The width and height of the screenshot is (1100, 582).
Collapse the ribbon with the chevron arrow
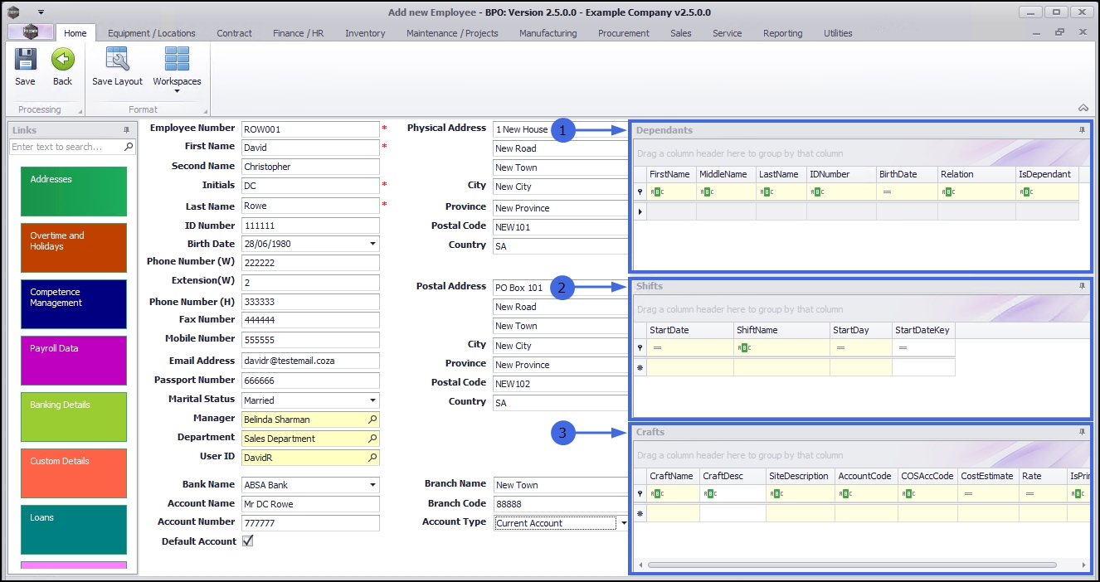pos(1083,108)
